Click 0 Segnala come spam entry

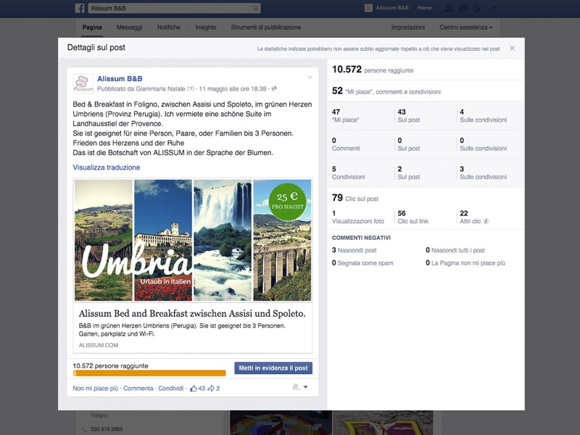(x=362, y=263)
